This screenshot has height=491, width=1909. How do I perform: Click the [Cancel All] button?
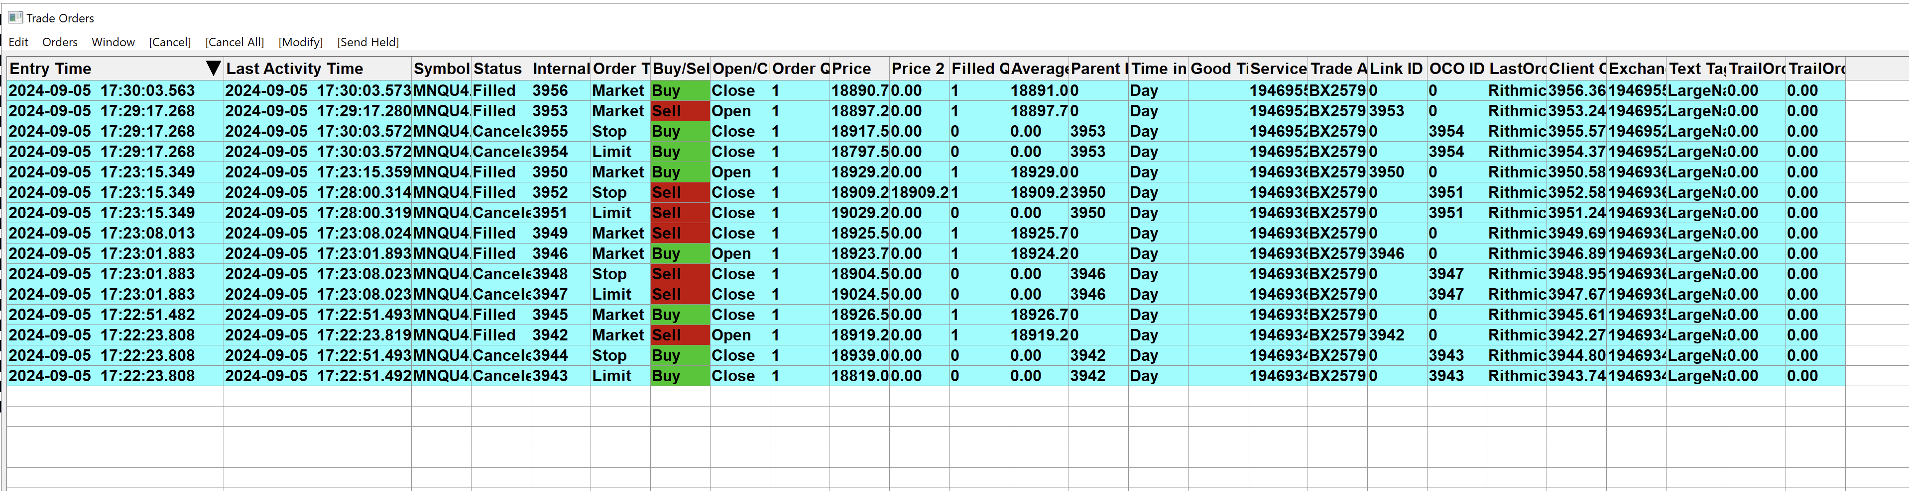(234, 42)
